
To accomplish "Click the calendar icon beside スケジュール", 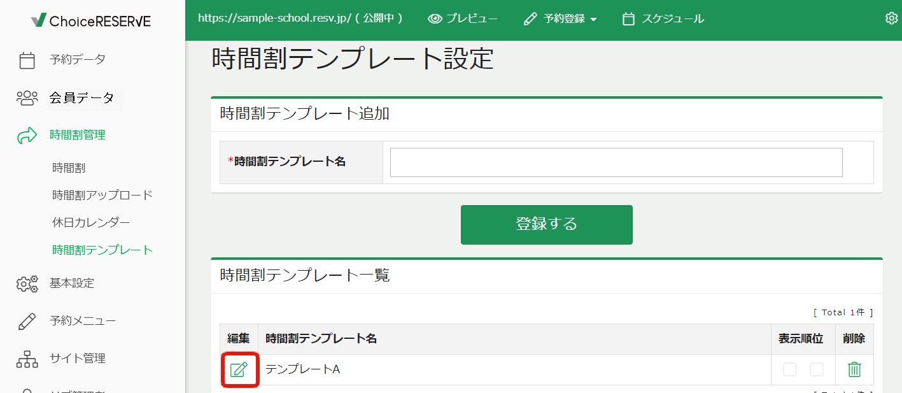I will click(628, 19).
